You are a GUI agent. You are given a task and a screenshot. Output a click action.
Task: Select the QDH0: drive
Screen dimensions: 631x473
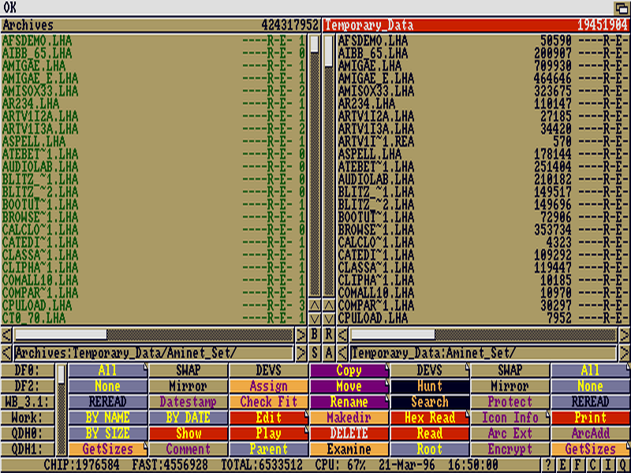pos(26,434)
